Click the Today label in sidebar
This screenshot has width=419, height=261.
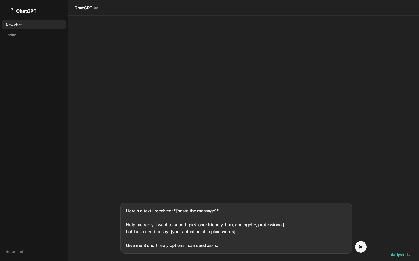[x=11, y=35]
